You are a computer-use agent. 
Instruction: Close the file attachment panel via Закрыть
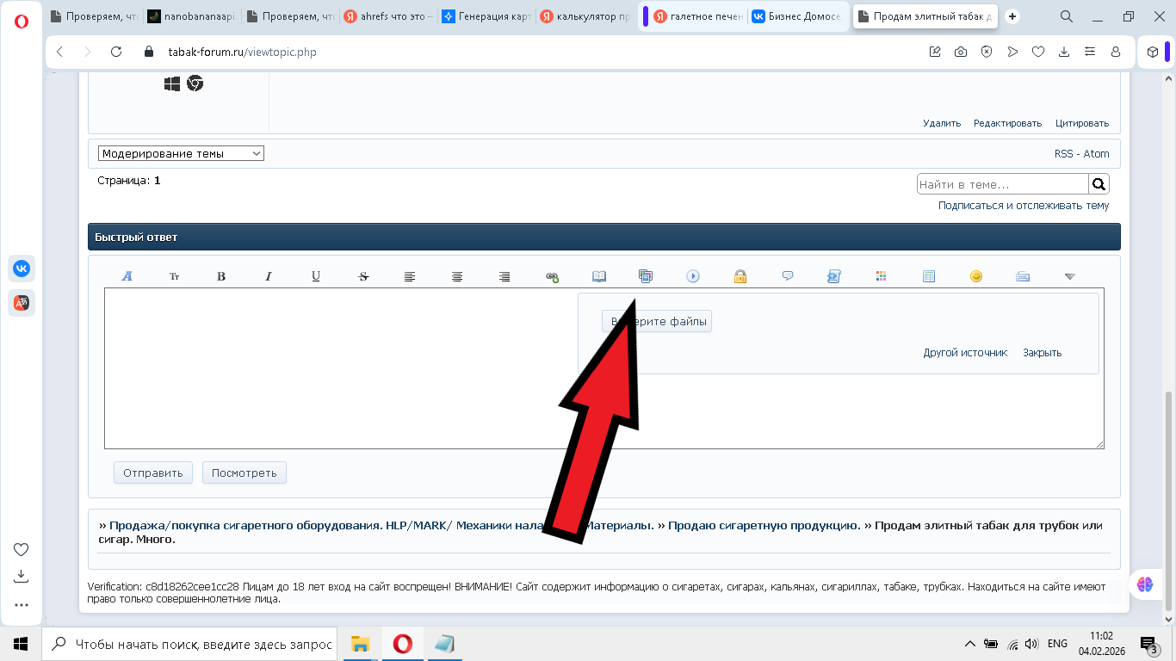click(1042, 352)
